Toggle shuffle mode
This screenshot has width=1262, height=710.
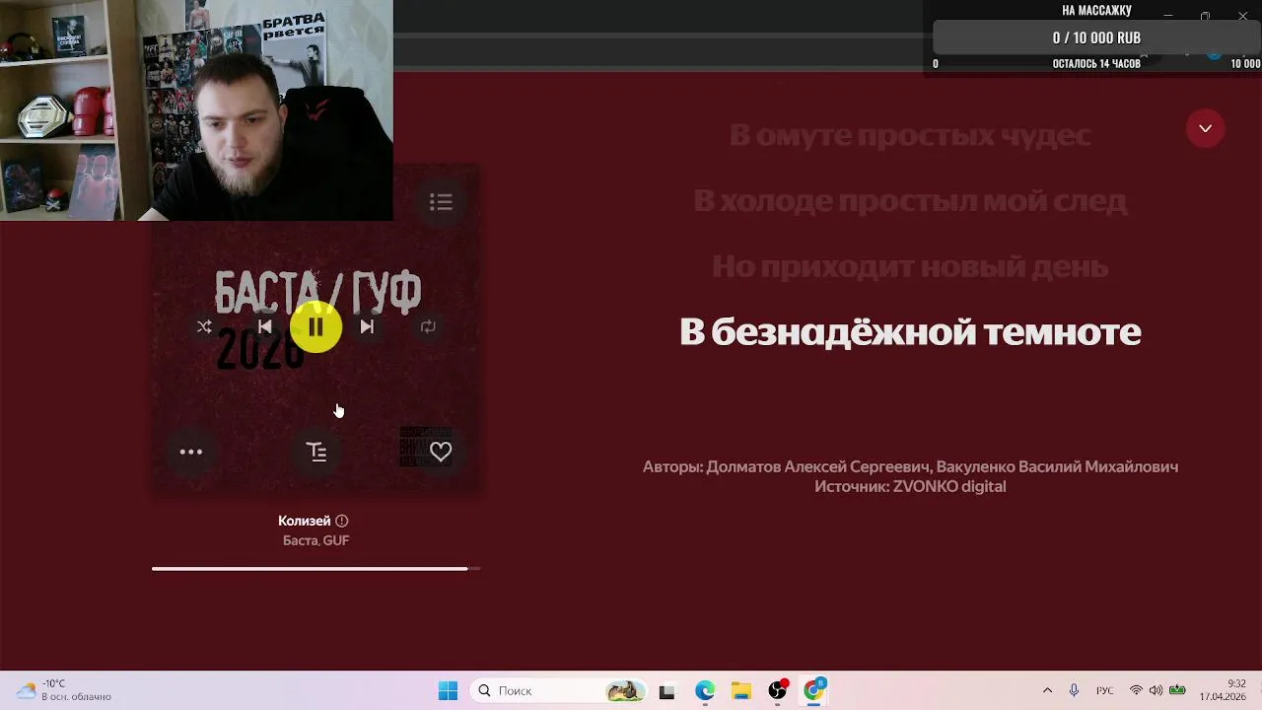[204, 326]
